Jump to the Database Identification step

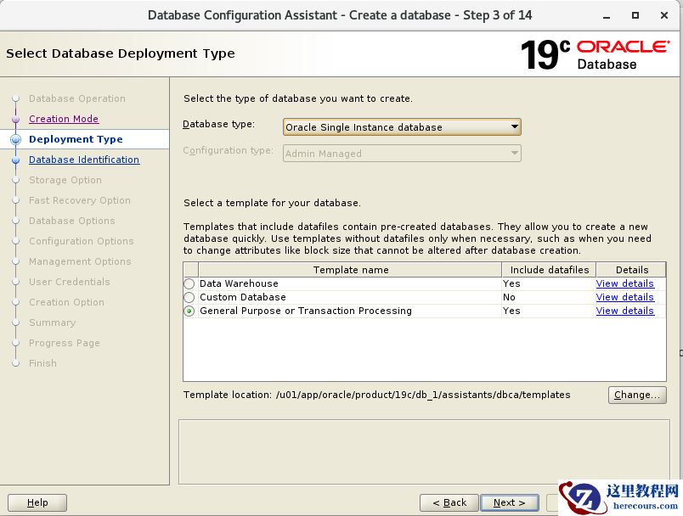click(x=84, y=160)
